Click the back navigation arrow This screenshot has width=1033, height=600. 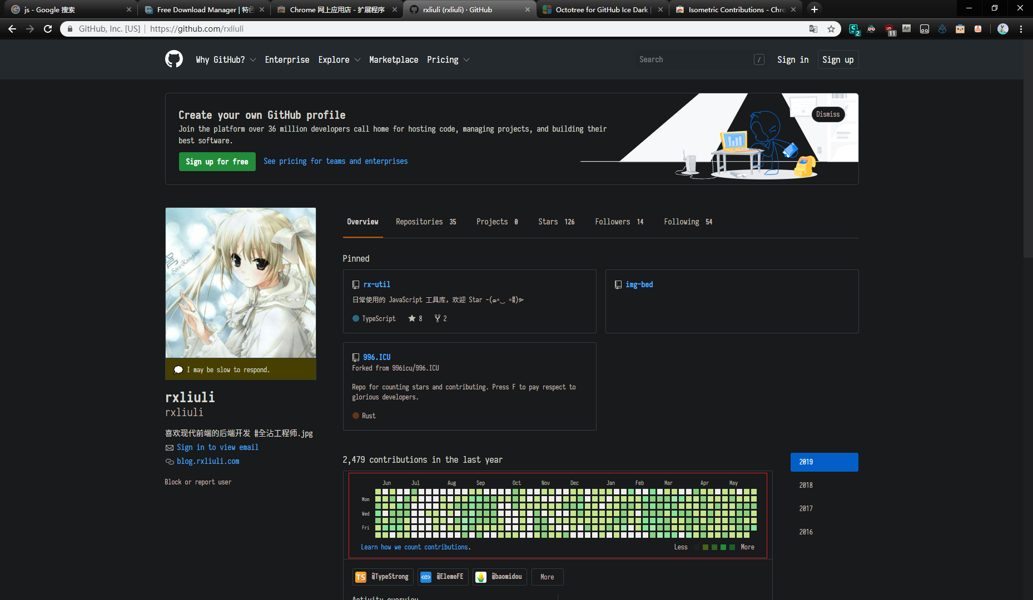click(x=12, y=29)
